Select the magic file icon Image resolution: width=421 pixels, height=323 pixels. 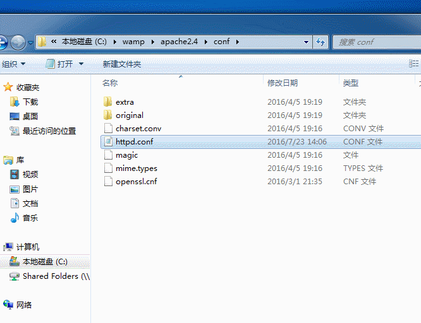tap(108, 155)
